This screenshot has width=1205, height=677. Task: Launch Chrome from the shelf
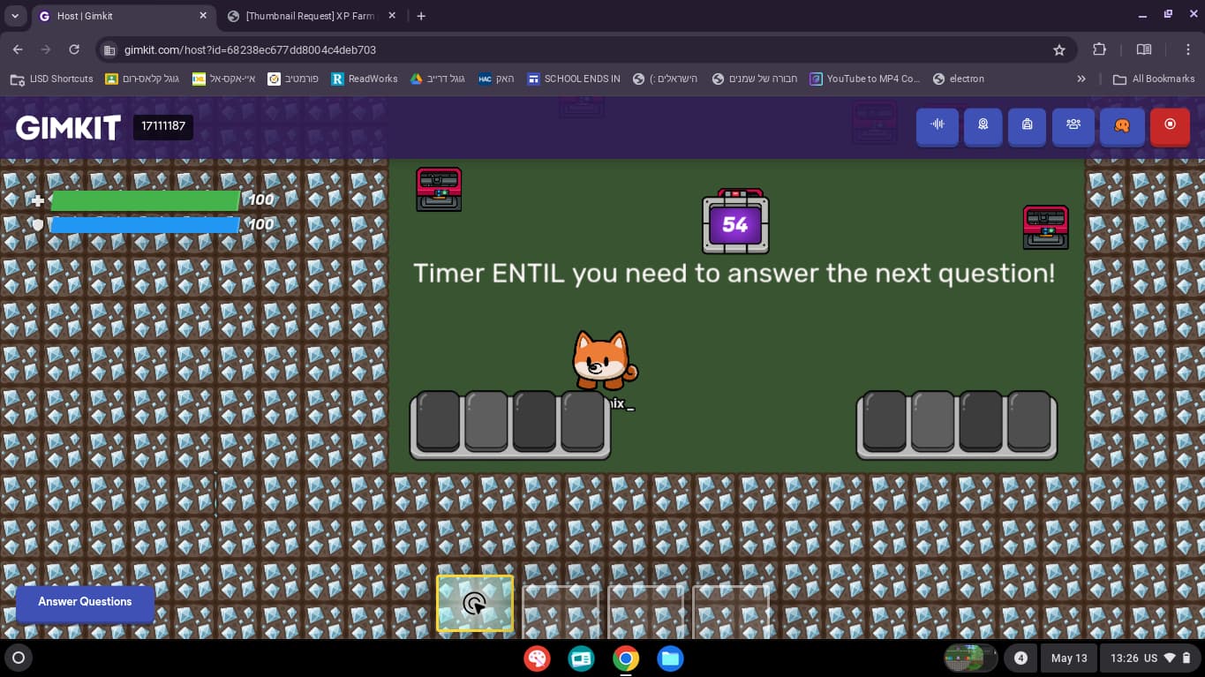tap(626, 658)
